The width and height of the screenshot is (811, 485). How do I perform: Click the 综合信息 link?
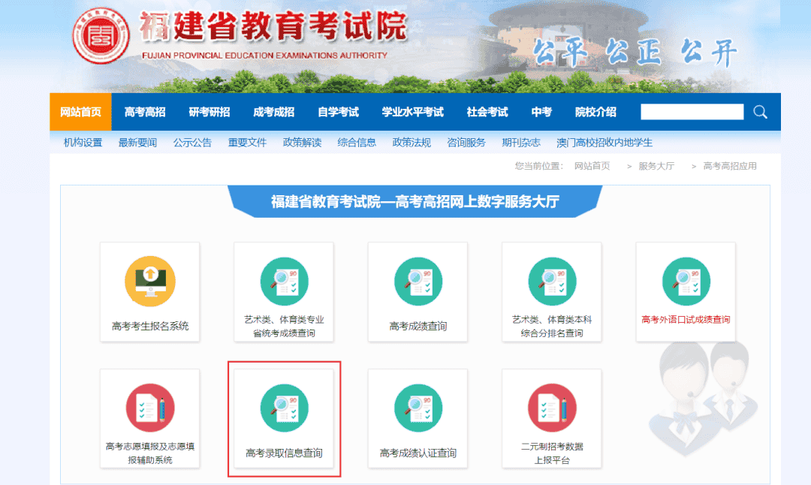pyautogui.click(x=357, y=142)
